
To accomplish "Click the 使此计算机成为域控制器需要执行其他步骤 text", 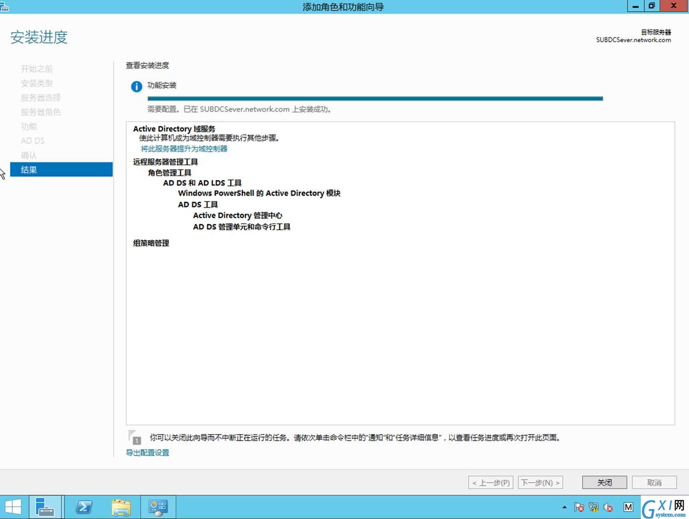I will (209, 138).
